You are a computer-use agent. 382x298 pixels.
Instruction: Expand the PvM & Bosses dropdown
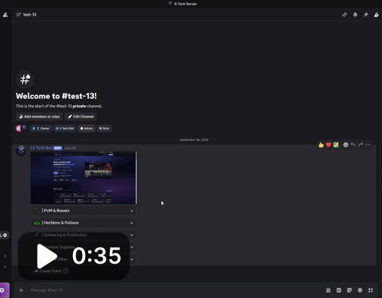84,211
